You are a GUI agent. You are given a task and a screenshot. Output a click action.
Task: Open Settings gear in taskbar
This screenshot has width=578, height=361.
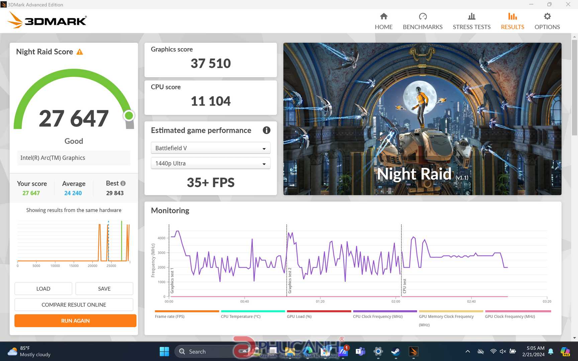point(378,351)
